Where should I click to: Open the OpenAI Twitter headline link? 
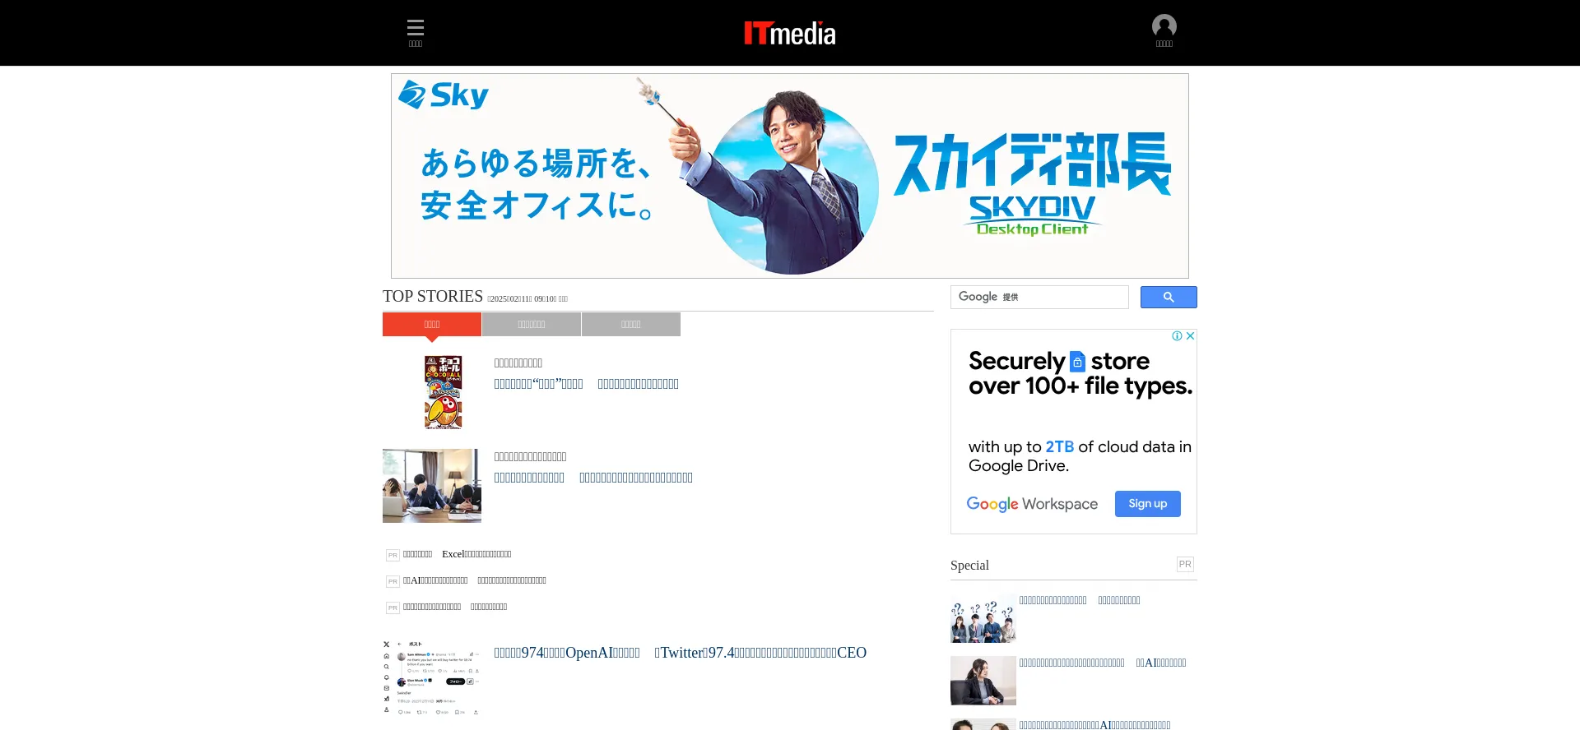click(x=681, y=653)
